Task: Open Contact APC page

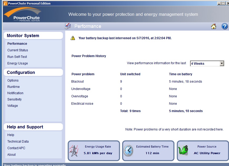Action: click(x=16, y=148)
